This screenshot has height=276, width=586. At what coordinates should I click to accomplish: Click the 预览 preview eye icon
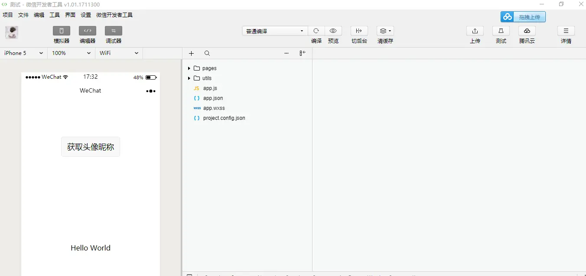(333, 31)
